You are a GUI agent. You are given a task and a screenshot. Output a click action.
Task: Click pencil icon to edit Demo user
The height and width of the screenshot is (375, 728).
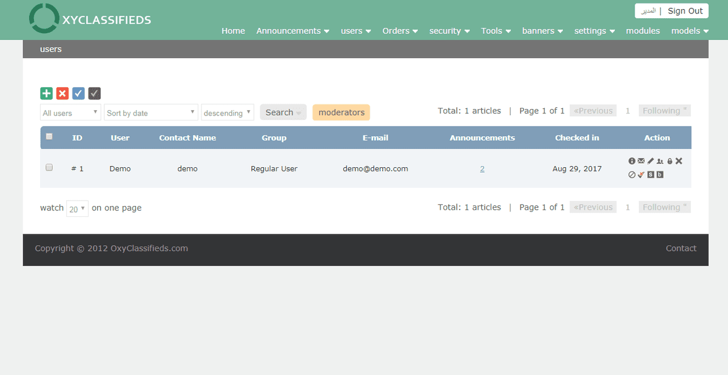click(x=650, y=161)
